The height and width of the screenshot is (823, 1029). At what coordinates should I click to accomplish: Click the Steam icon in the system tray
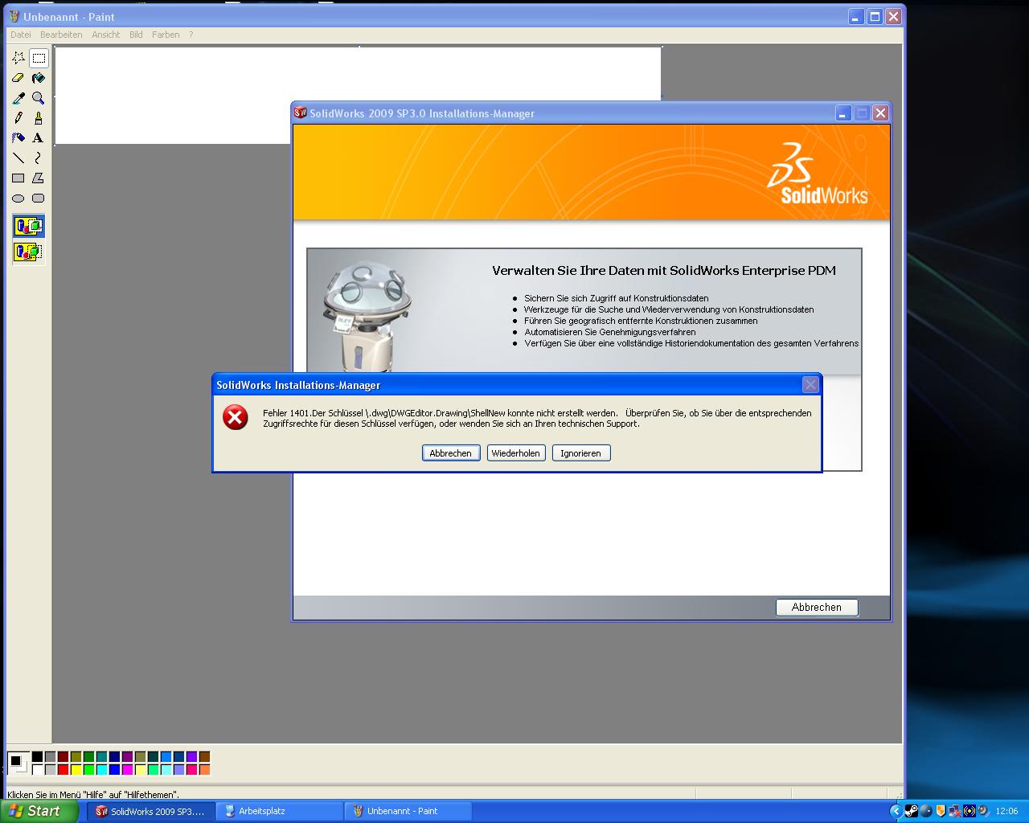point(911,811)
